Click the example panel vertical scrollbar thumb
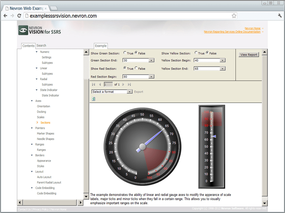Viewport: 285px width, 213px height. [265, 126]
